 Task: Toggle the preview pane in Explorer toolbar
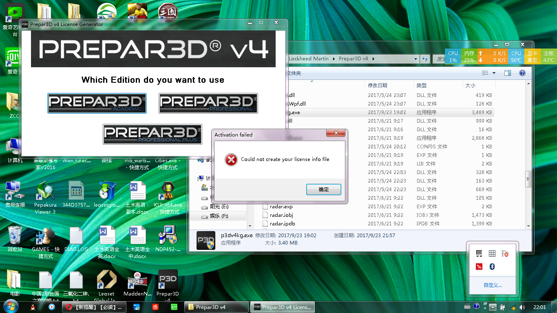pyautogui.click(x=507, y=73)
